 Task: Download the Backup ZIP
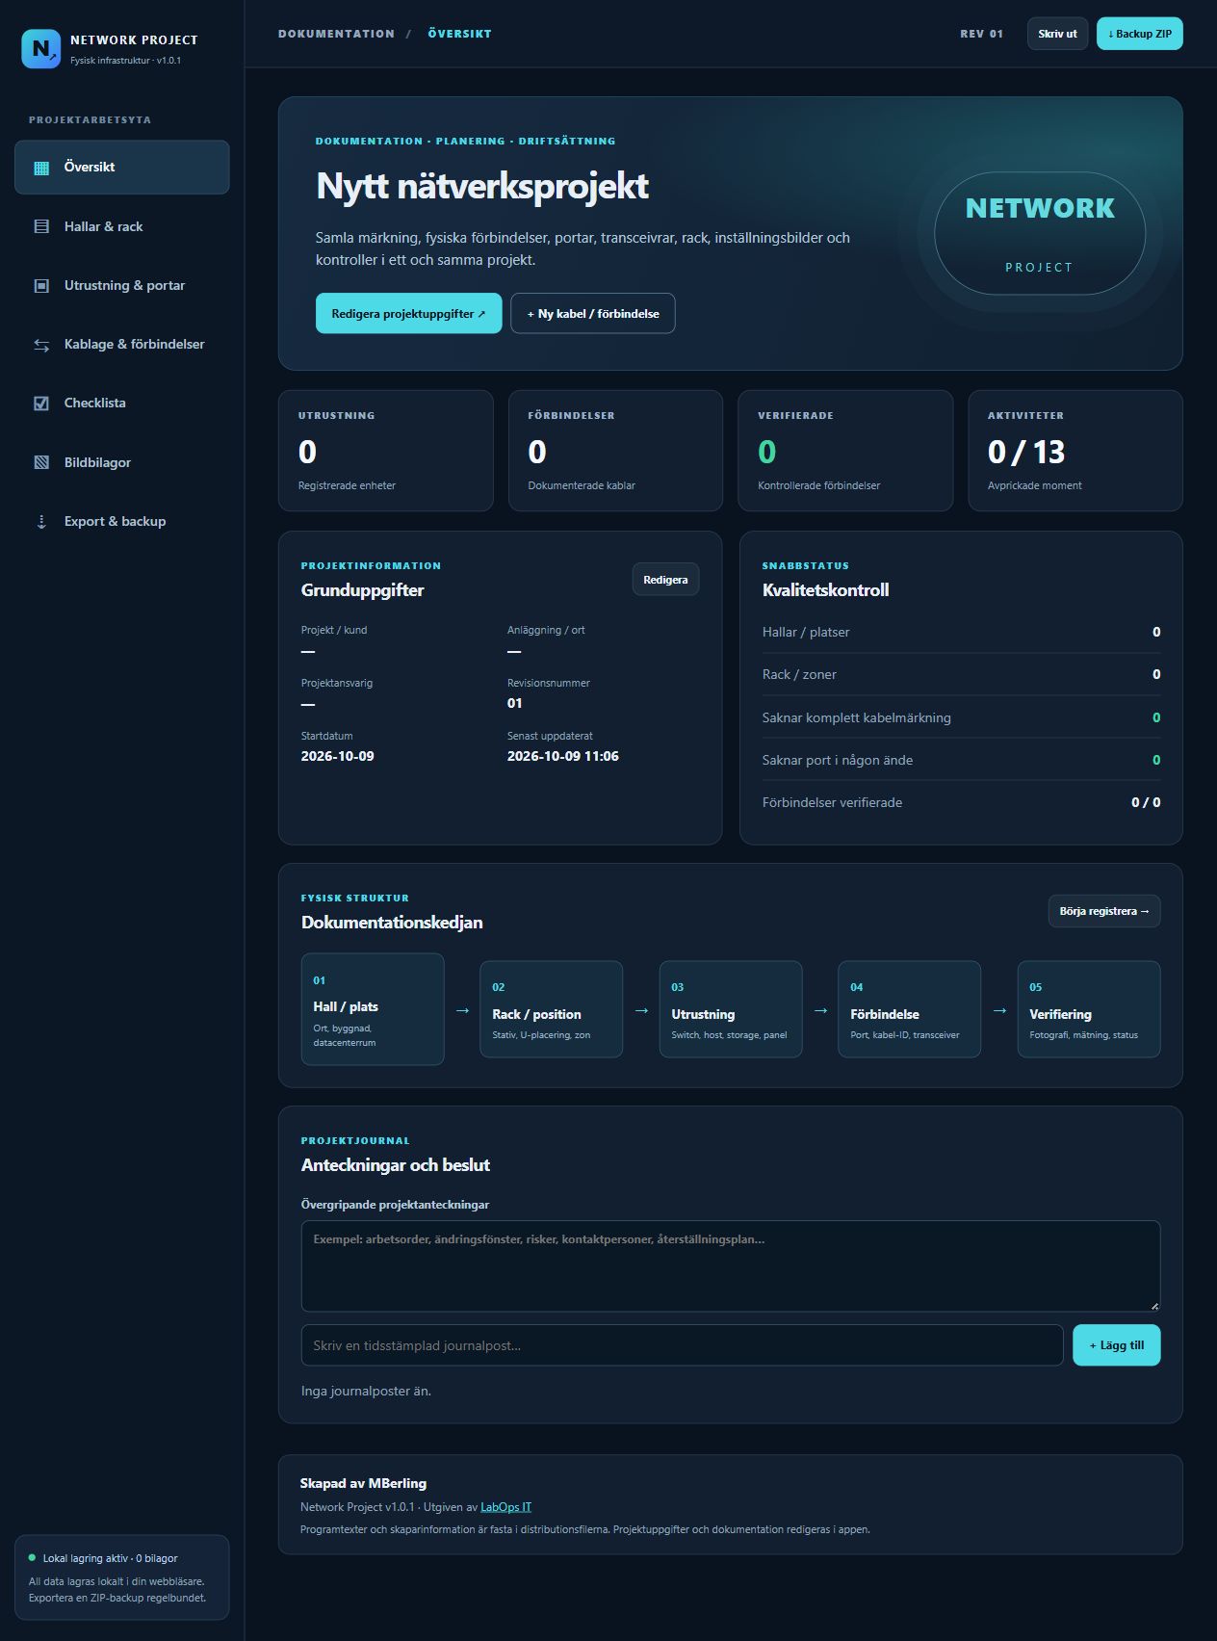pyautogui.click(x=1140, y=34)
